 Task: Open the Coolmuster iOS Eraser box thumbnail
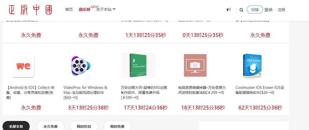252,66
